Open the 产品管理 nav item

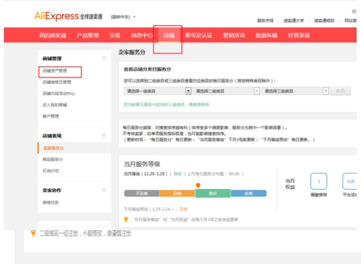88,35
